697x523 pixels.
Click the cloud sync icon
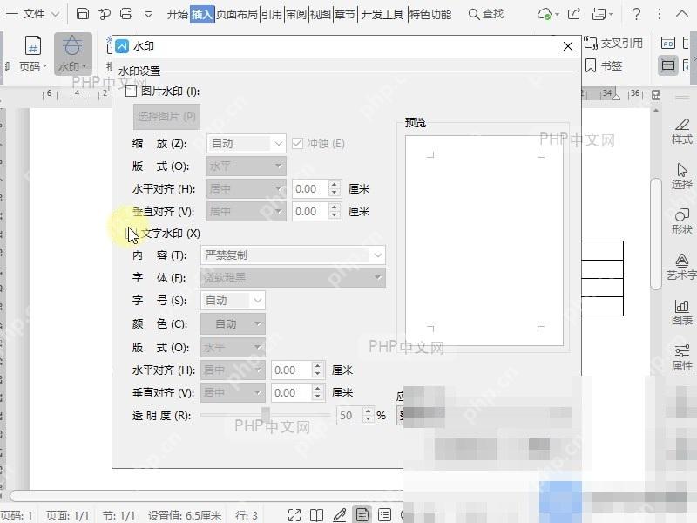coord(544,15)
